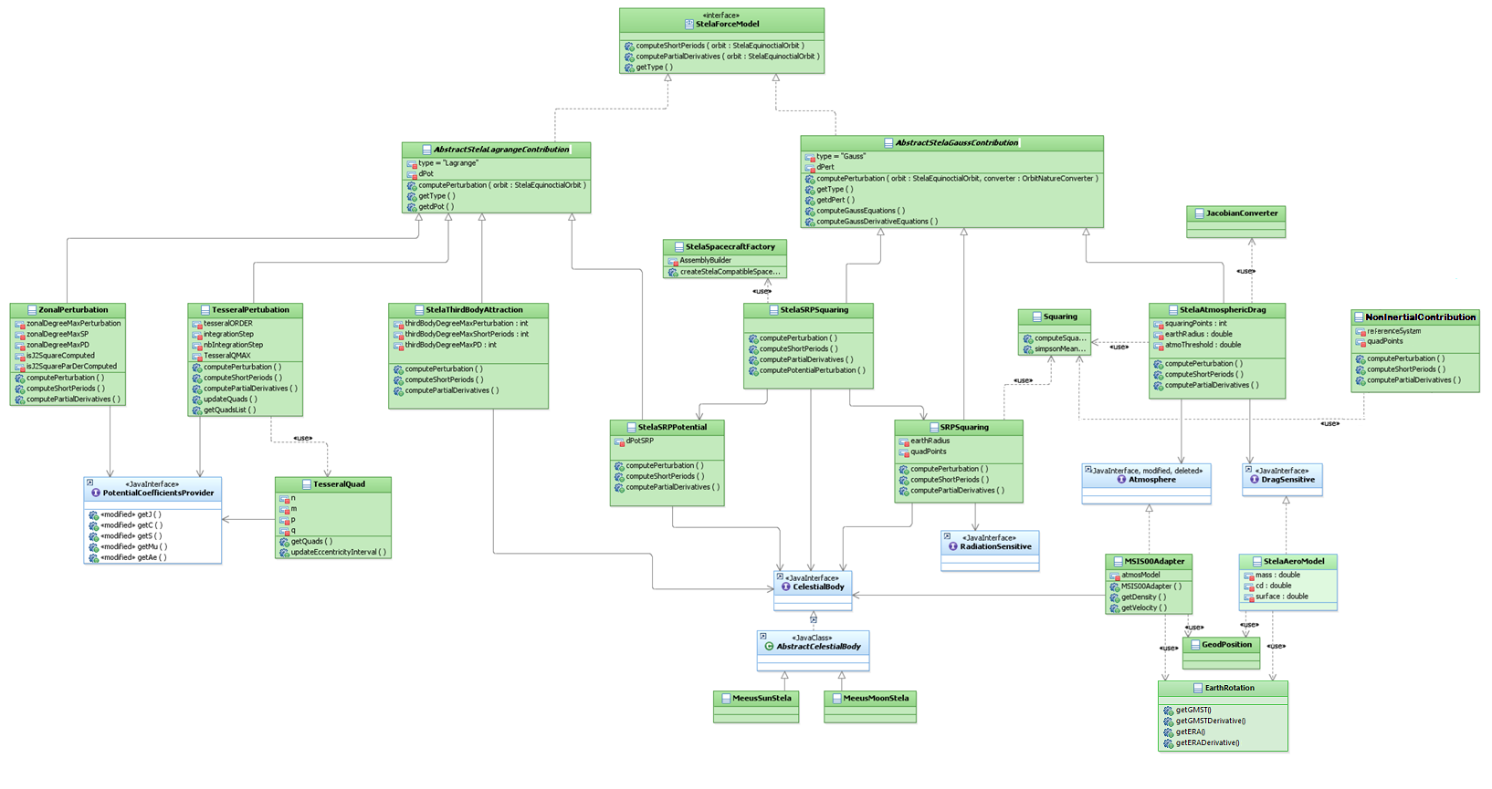
Task: Click the method icon beside getGMST()
Action: point(1168,711)
